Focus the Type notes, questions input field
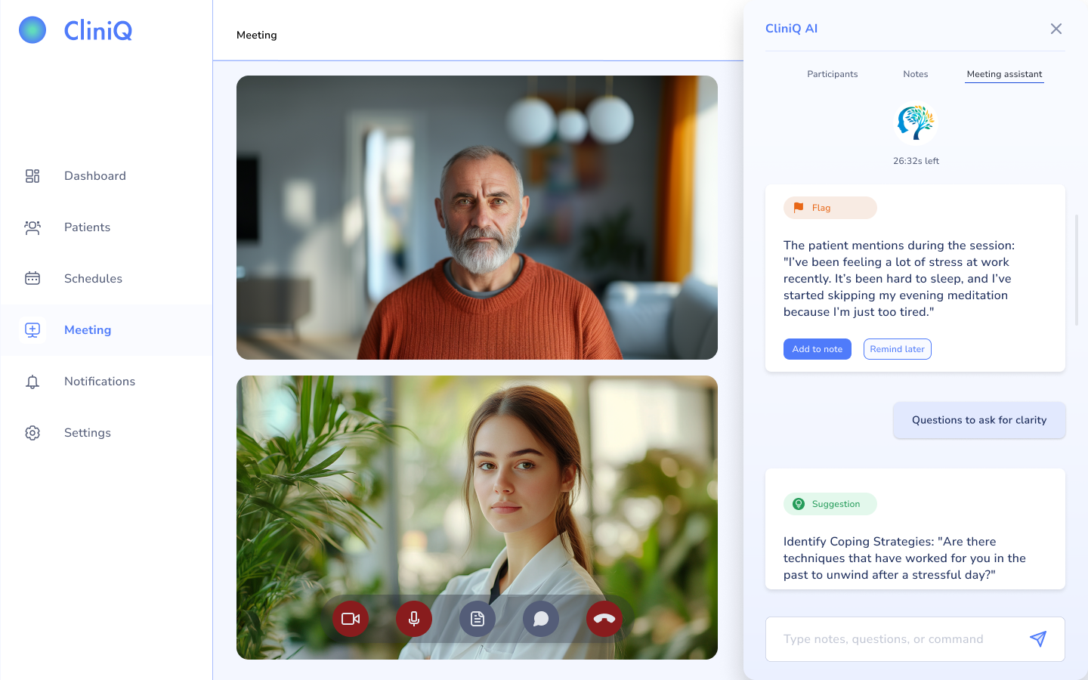 point(895,639)
